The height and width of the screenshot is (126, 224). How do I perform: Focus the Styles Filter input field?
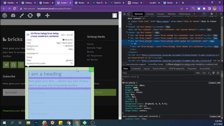click(x=158, y=73)
